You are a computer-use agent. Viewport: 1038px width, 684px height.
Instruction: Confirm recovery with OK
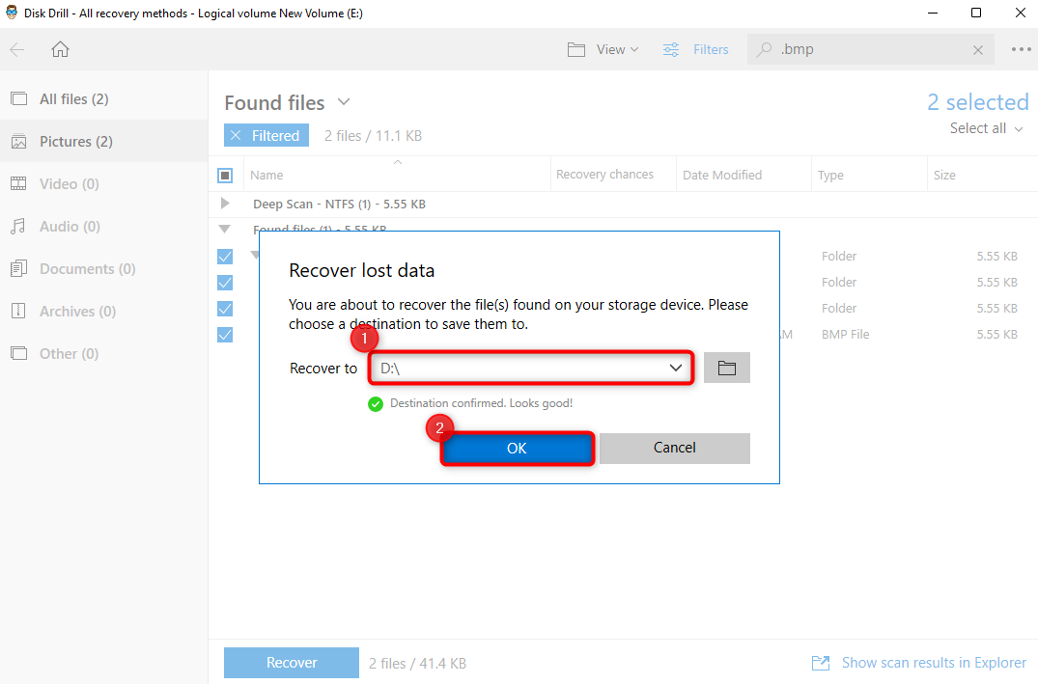517,449
